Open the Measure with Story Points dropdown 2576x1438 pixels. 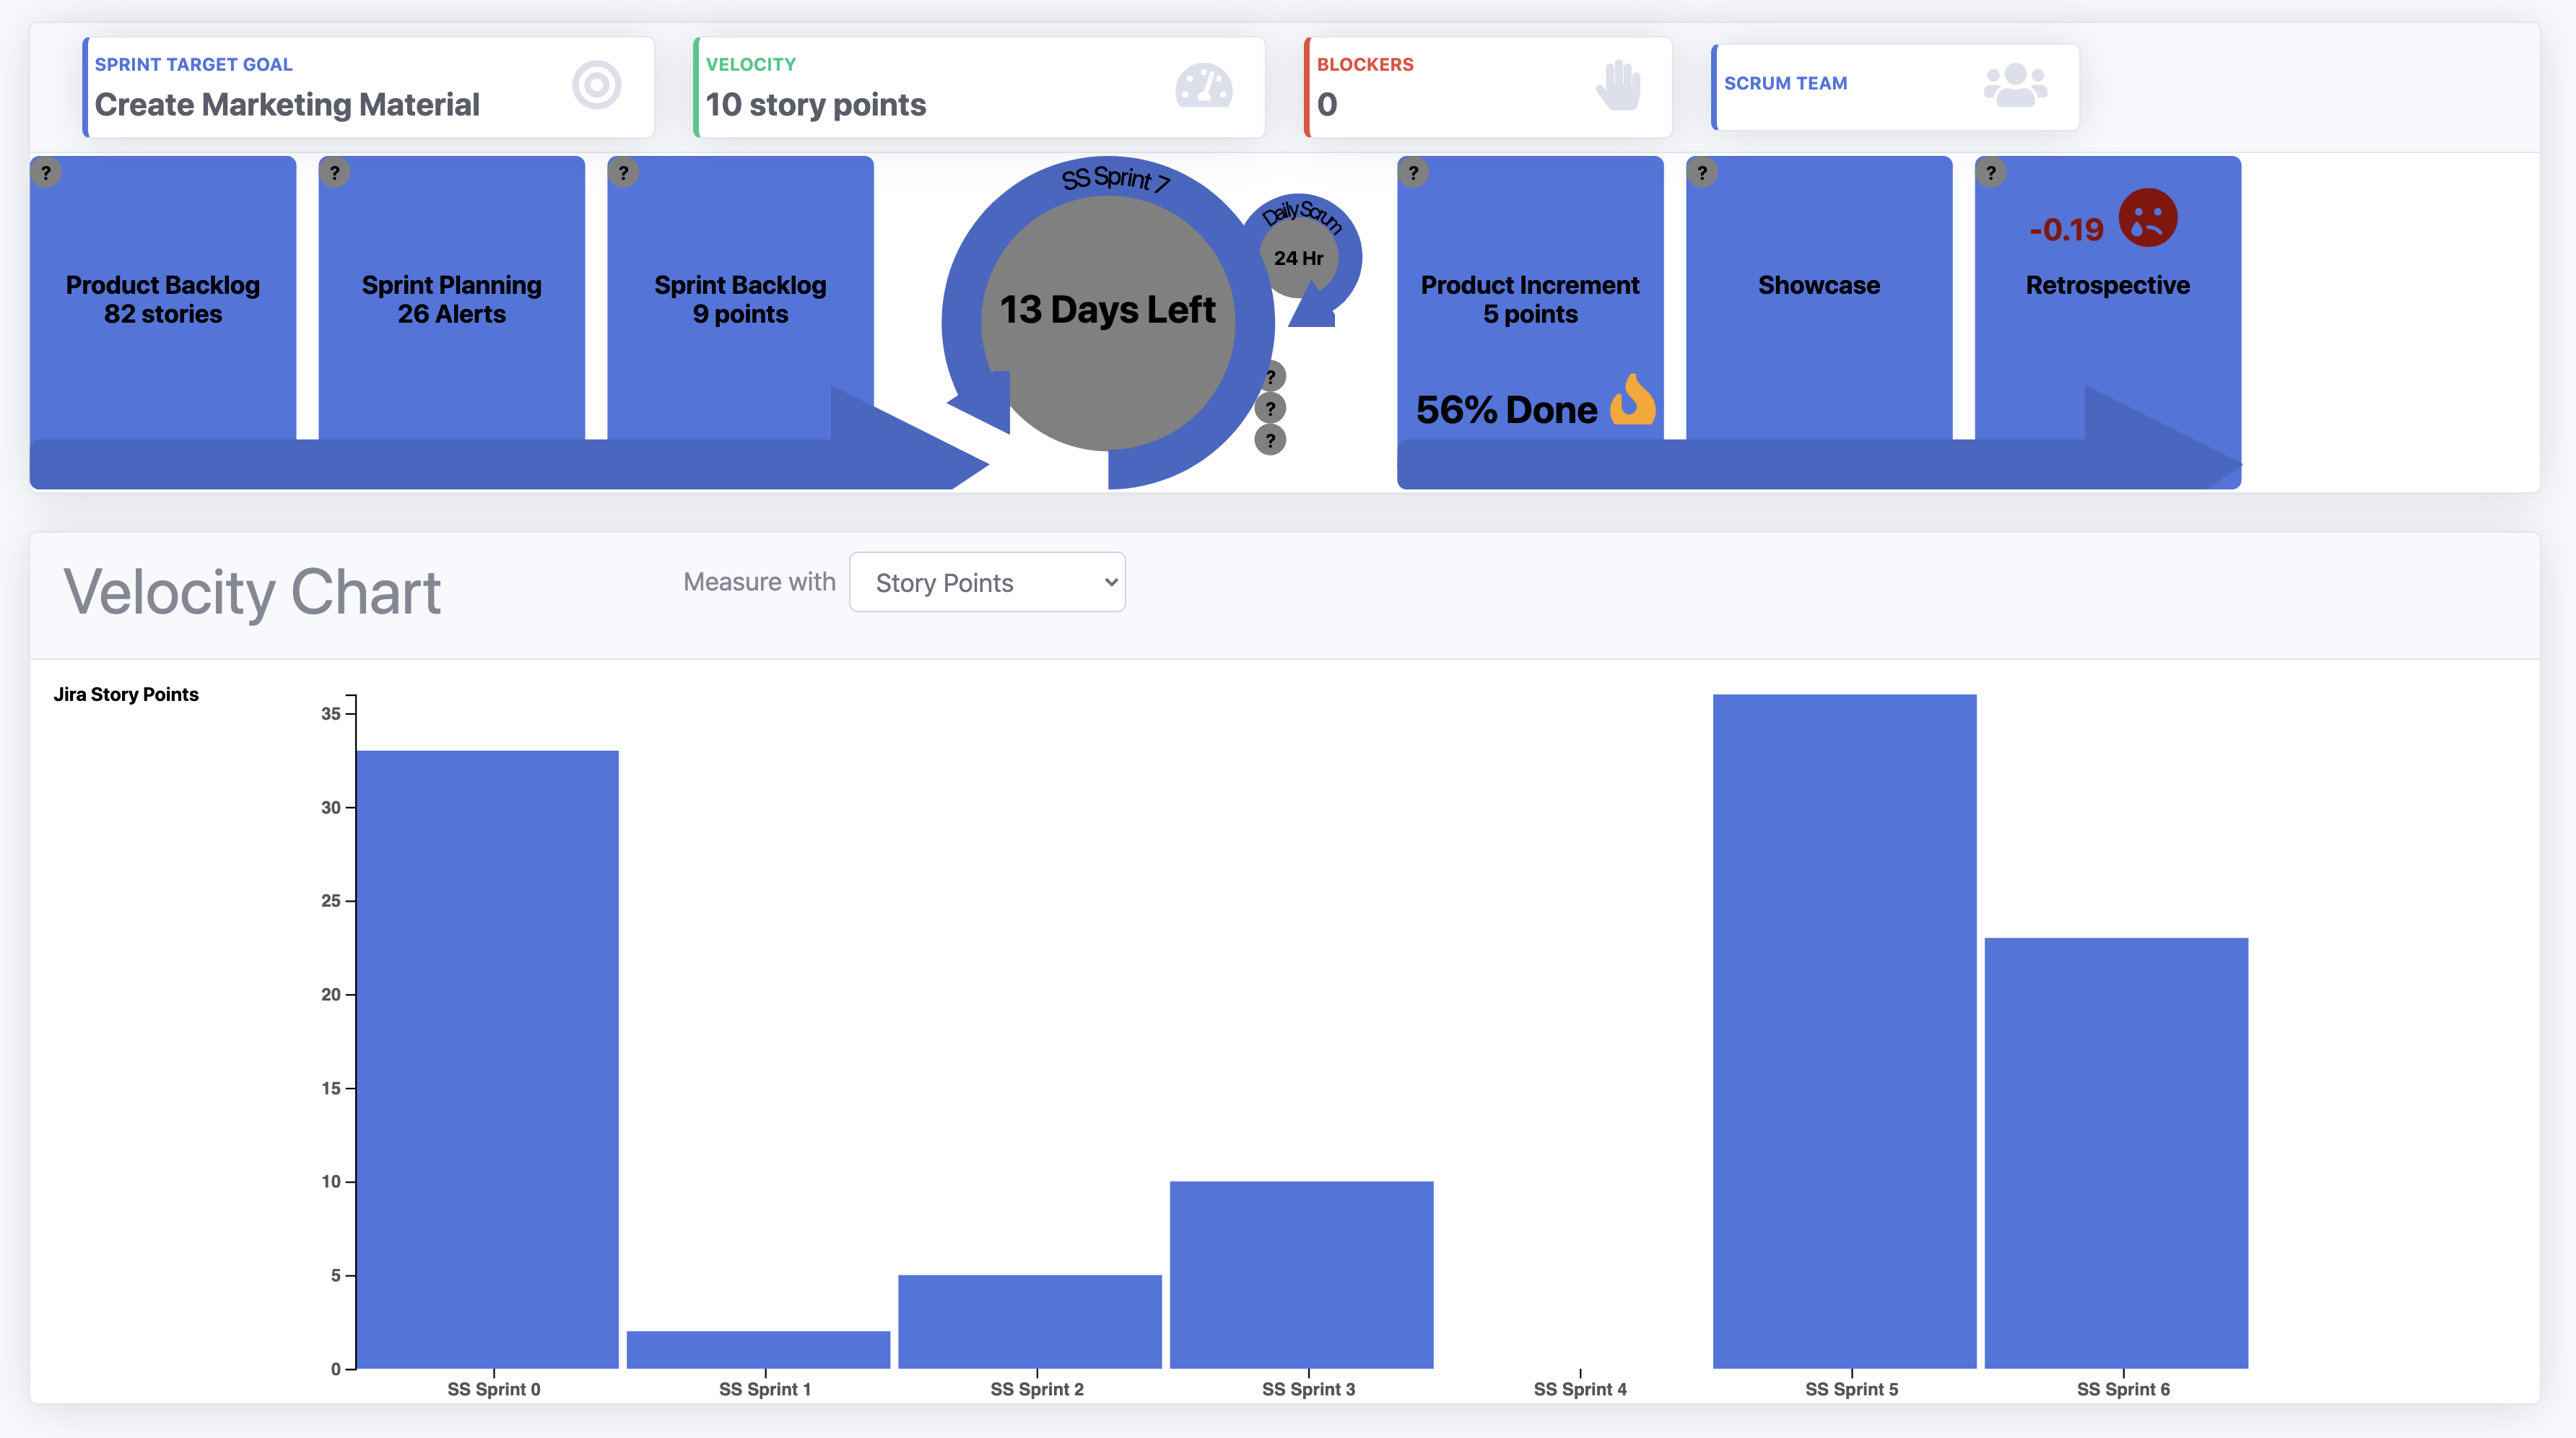click(987, 582)
